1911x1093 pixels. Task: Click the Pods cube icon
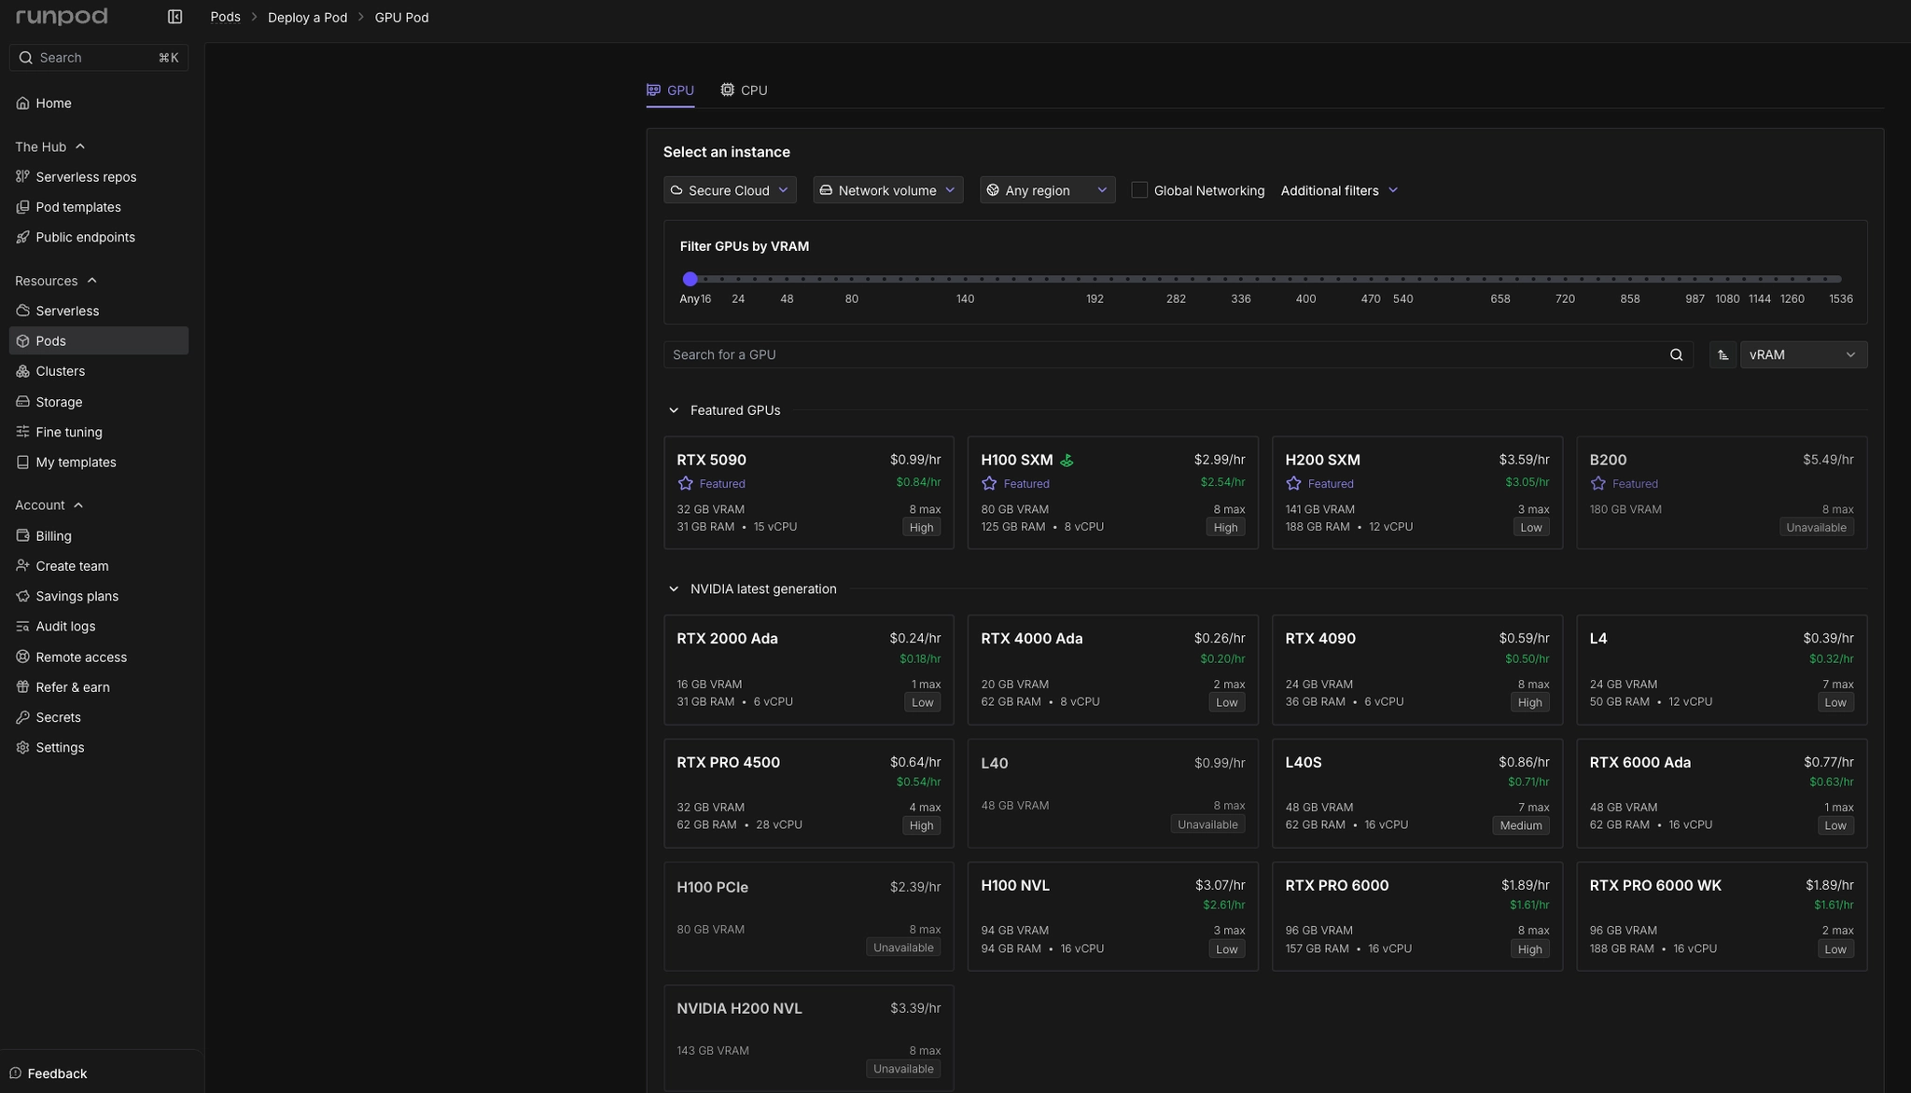tap(22, 341)
